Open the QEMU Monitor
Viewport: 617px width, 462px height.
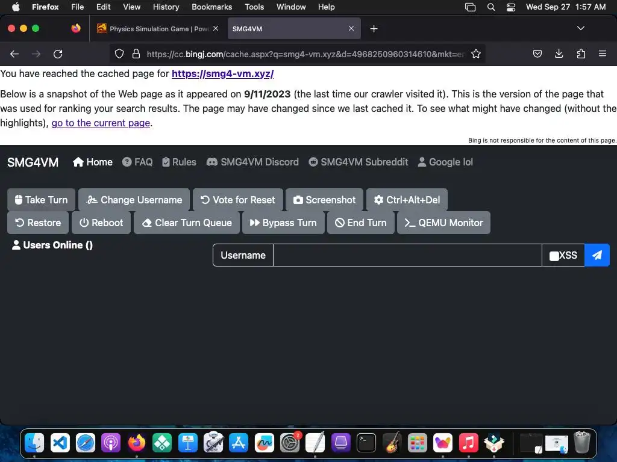pos(443,223)
